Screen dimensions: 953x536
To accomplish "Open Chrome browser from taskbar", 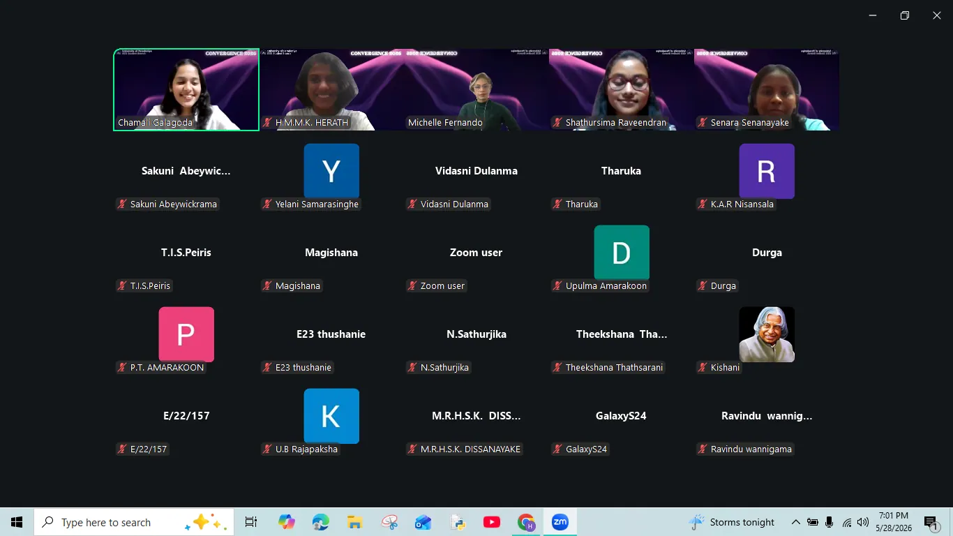I will tap(526, 522).
